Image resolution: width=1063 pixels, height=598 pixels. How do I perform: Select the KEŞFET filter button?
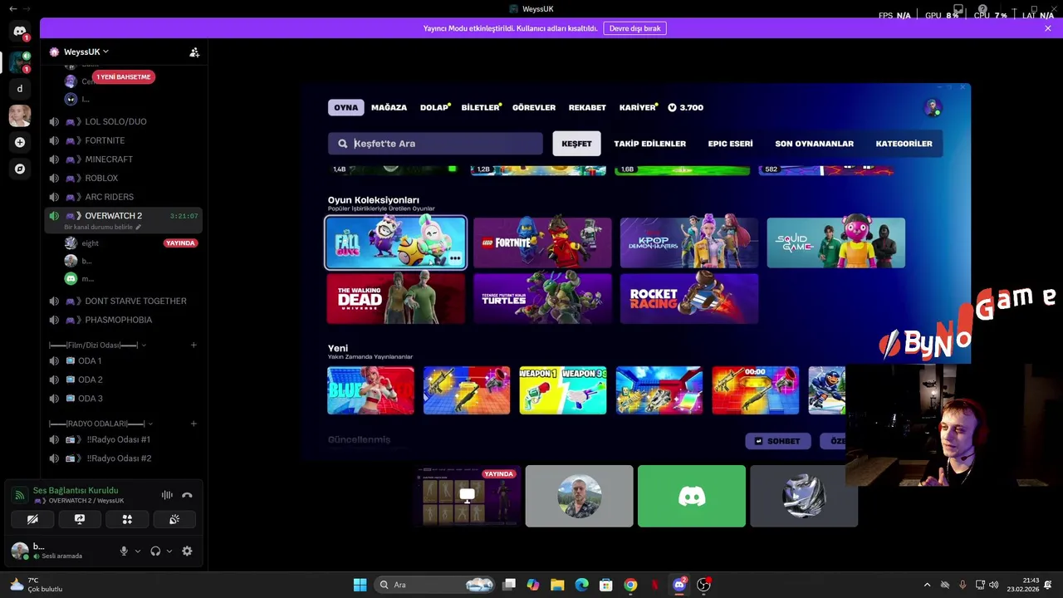[576, 144]
